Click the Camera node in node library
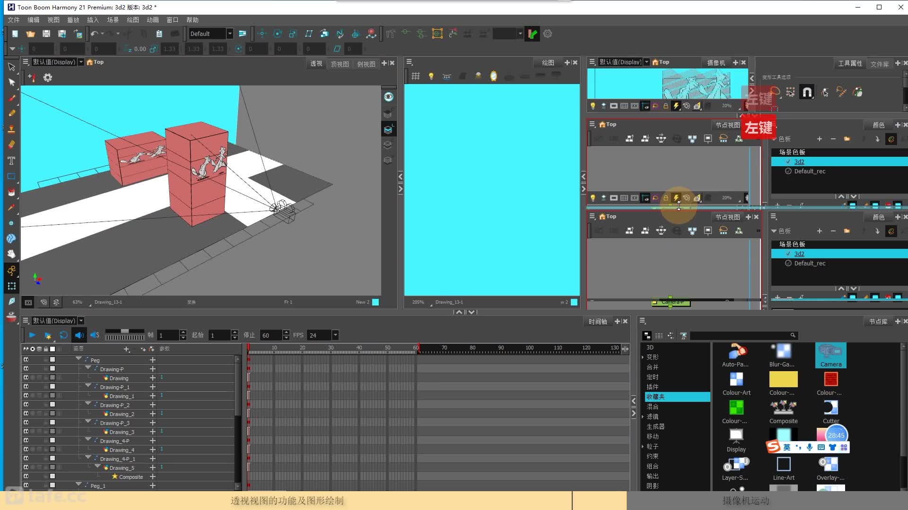 coord(831,356)
